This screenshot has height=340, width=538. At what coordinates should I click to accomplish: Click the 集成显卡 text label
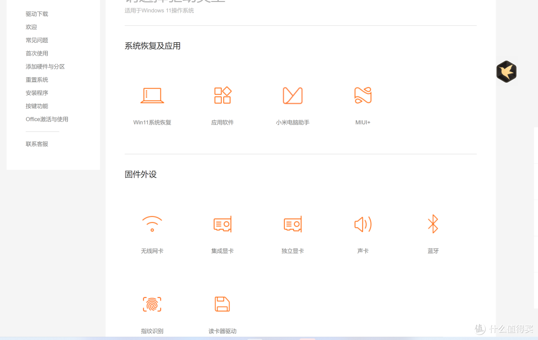click(x=222, y=251)
